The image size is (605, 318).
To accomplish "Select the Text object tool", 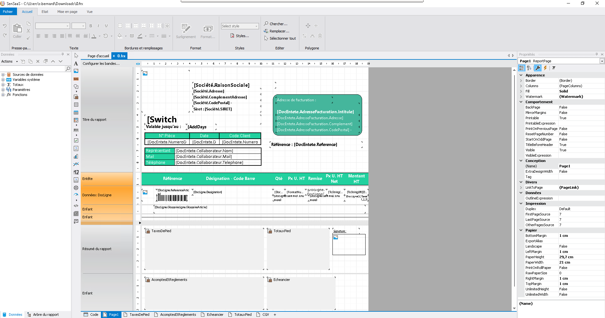I will pyautogui.click(x=76, y=64).
